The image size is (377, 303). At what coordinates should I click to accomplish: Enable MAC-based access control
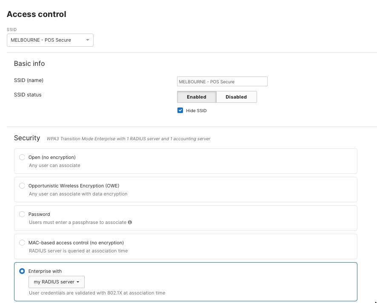22,242
